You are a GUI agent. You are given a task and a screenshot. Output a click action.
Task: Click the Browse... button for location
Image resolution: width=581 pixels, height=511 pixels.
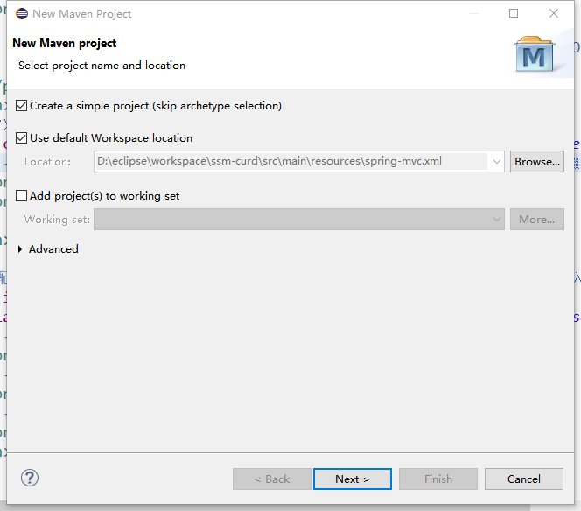coord(536,162)
